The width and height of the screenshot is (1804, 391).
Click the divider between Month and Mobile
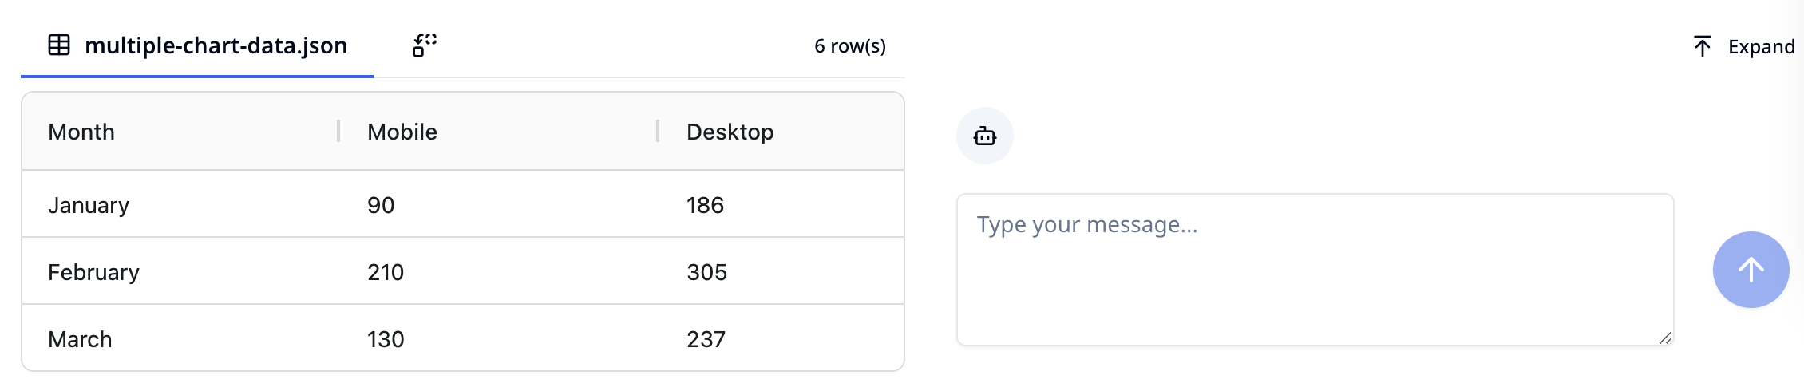click(x=338, y=131)
